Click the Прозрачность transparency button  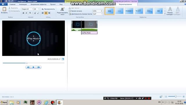tap(48, 9)
